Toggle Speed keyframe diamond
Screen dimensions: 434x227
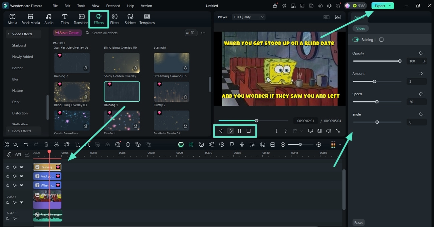pos(421,94)
